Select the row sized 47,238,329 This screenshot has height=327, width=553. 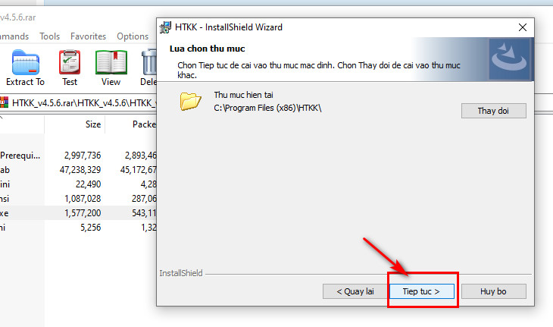pos(78,170)
